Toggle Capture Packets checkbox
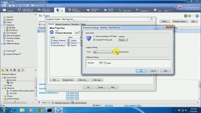The height and width of the screenshot is (113, 201). coord(116,52)
